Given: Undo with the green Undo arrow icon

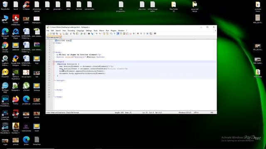Looking at the screenshot, I should [81, 34].
